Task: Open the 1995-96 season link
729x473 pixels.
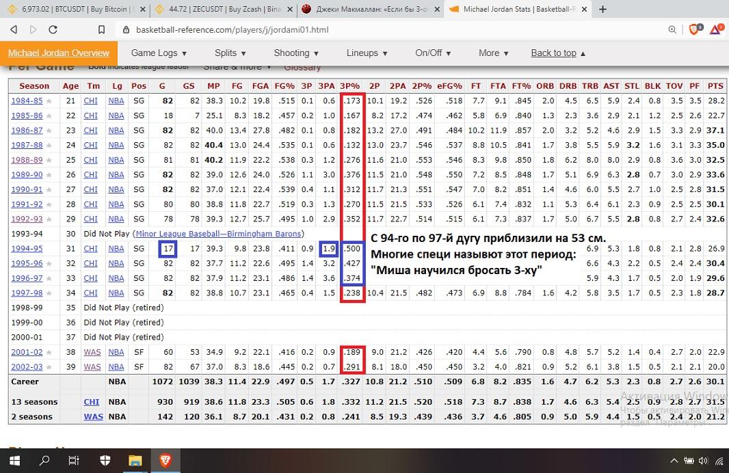Action: pyautogui.click(x=27, y=263)
